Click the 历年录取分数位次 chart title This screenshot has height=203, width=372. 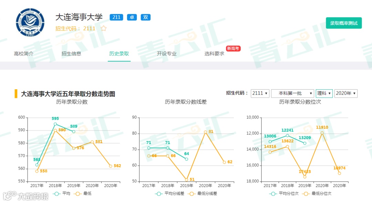point(300,102)
